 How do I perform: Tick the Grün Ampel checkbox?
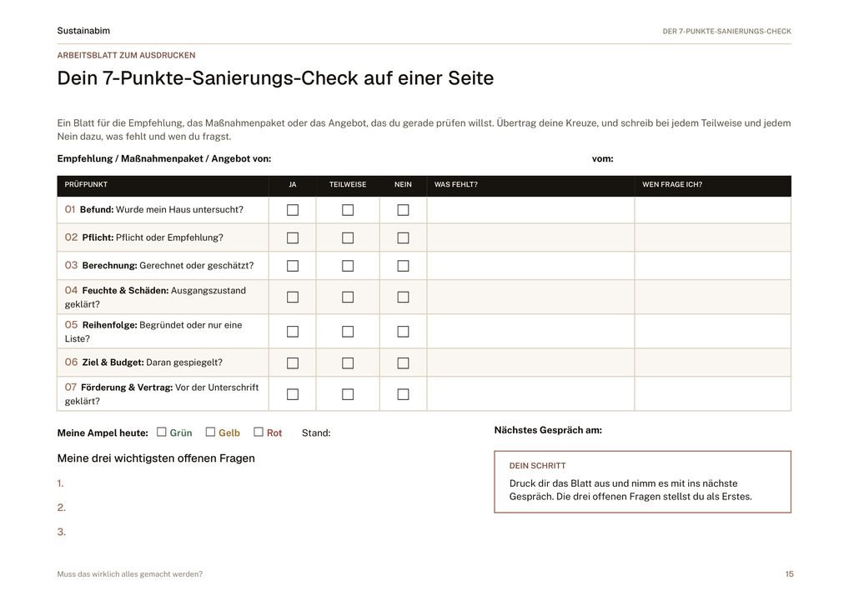pyautogui.click(x=161, y=432)
